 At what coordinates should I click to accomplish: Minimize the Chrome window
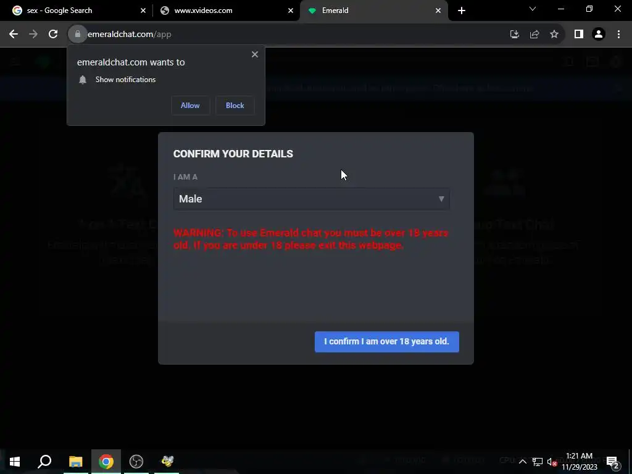click(x=561, y=9)
